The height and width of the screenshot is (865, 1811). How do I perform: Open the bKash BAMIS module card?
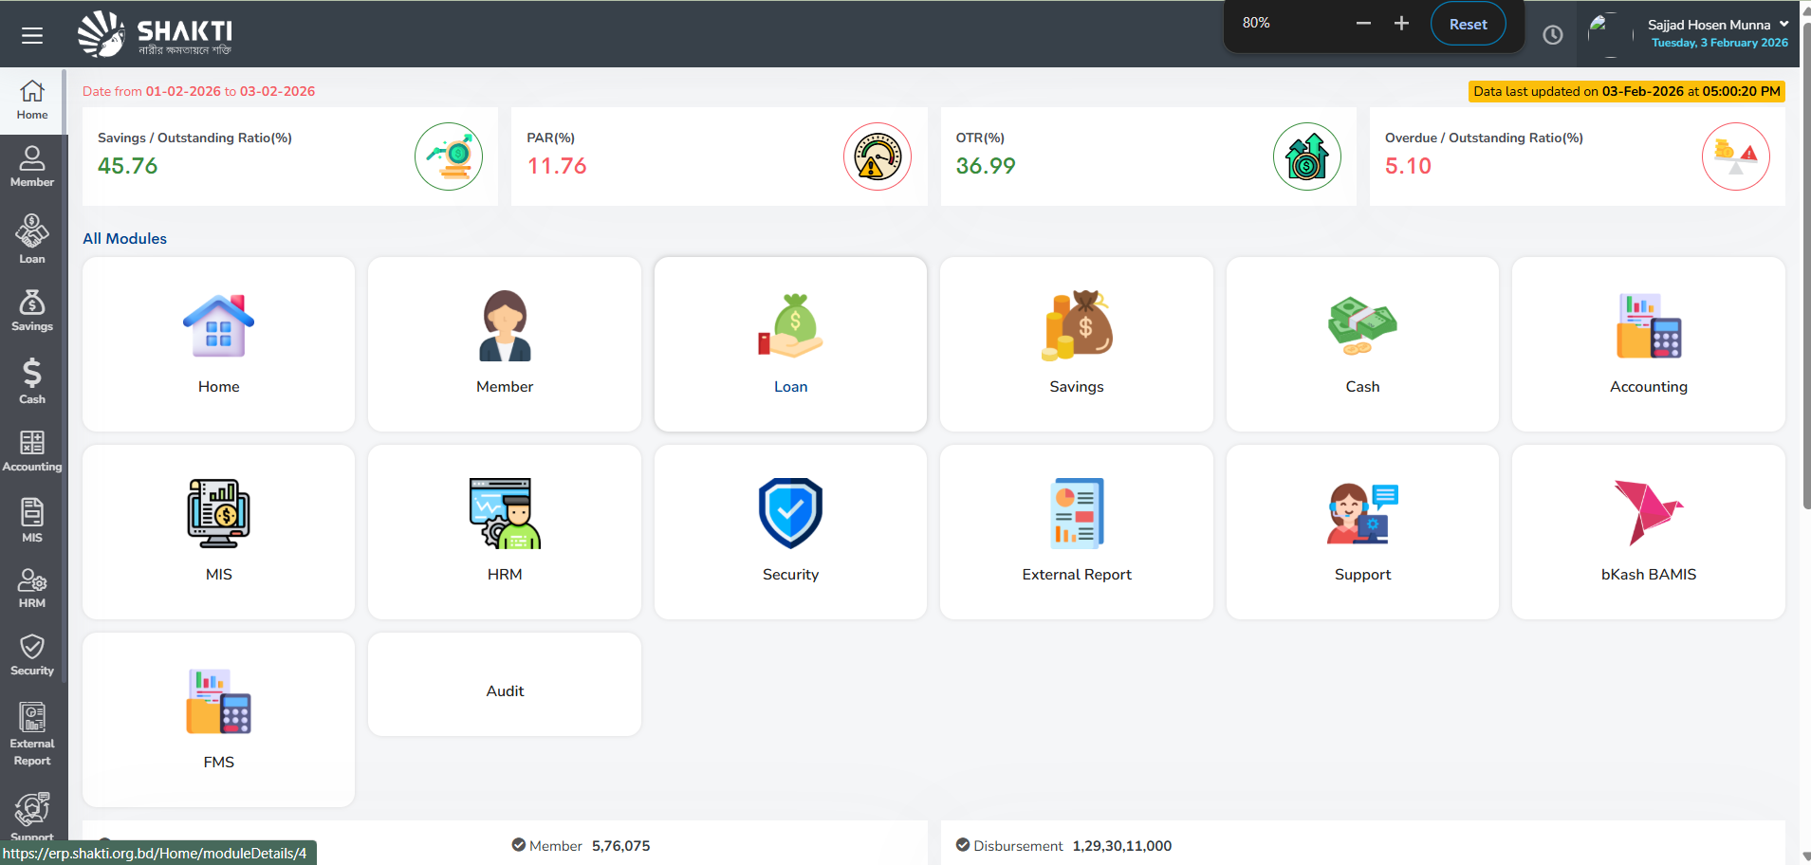click(x=1648, y=531)
